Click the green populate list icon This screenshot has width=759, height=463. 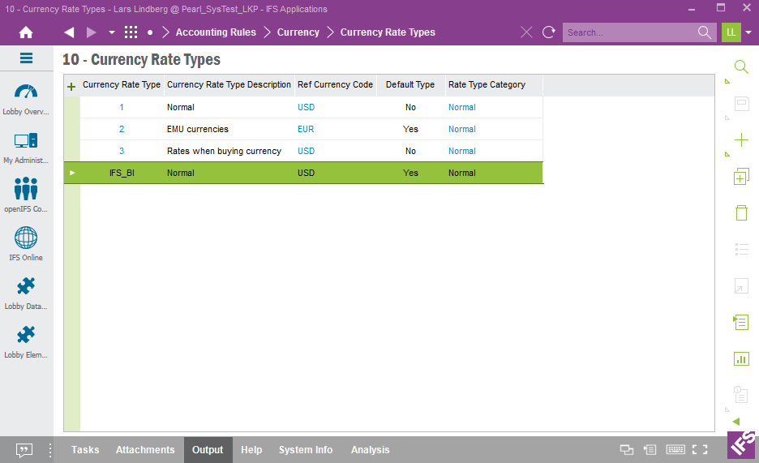click(741, 322)
